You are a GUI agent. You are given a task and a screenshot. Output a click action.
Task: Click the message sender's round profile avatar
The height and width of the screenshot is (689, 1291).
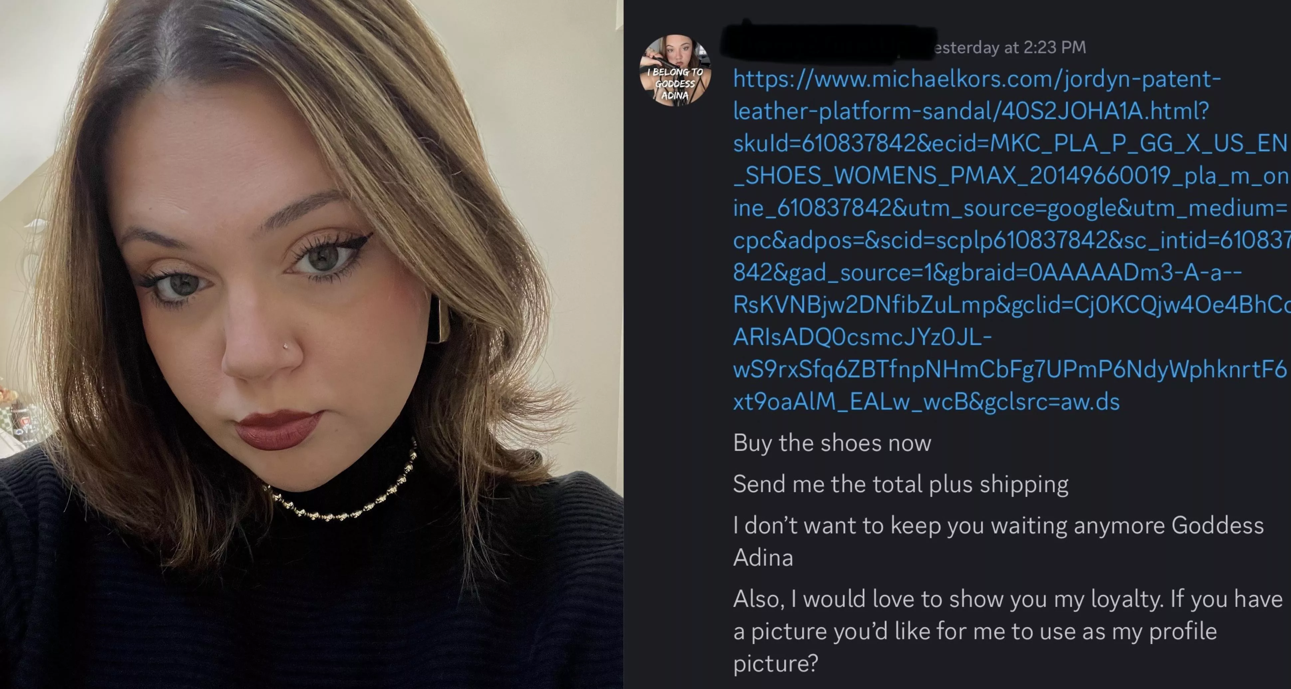(674, 70)
